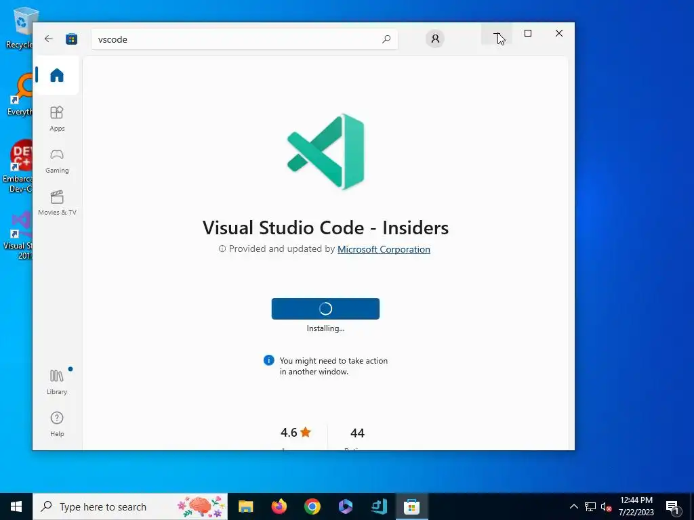
Task: Click the taskbar search box
Action: pos(130,506)
